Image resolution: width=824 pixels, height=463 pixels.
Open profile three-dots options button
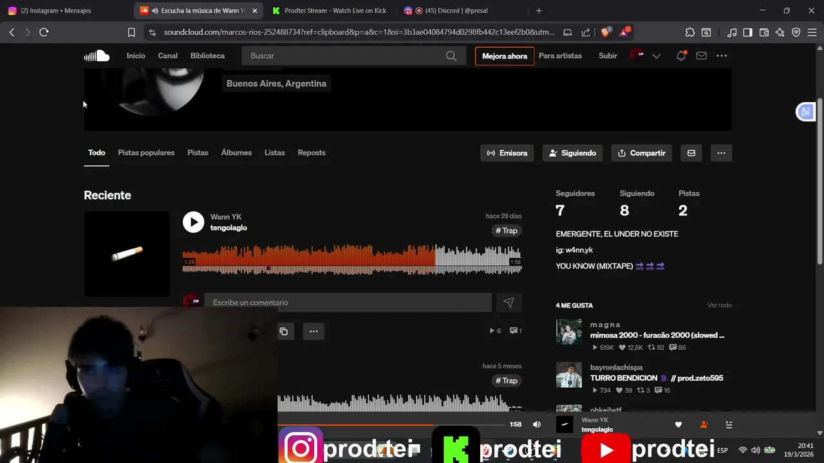tap(721, 153)
